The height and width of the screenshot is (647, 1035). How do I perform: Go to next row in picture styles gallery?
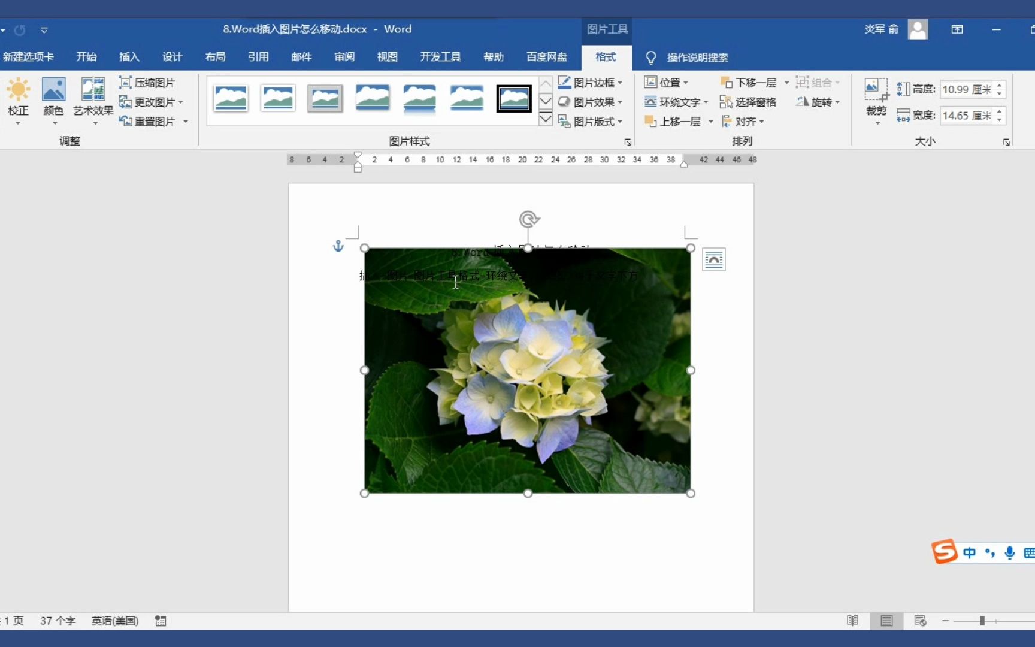pyautogui.click(x=546, y=101)
